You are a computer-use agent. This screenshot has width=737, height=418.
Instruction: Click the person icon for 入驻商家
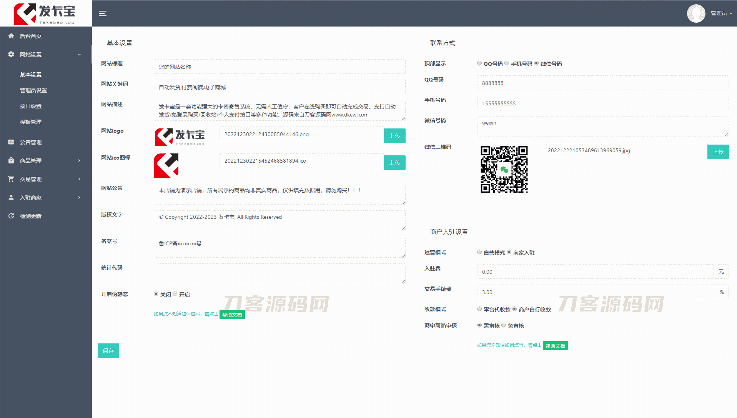(11, 198)
